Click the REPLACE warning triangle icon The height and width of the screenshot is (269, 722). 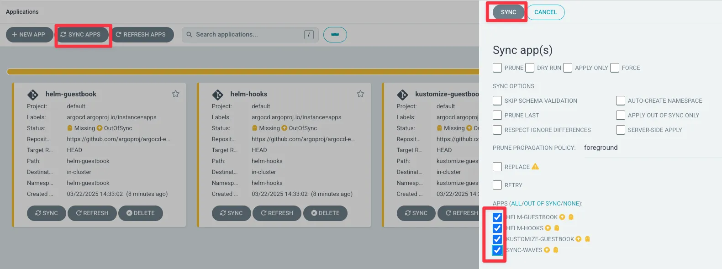tap(535, 166)
